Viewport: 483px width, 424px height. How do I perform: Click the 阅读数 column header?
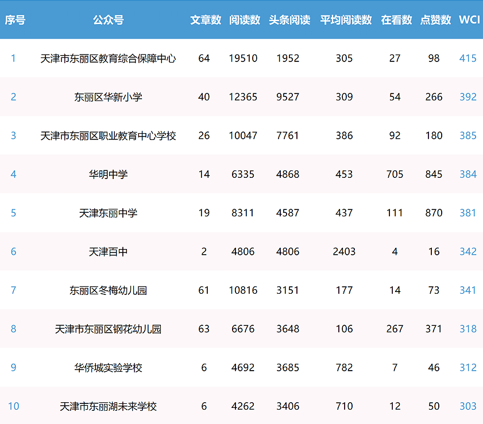[x=245, y=20]
